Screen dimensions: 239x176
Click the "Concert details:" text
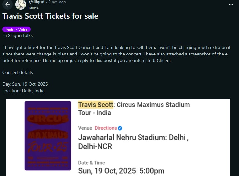pos(18,72)
